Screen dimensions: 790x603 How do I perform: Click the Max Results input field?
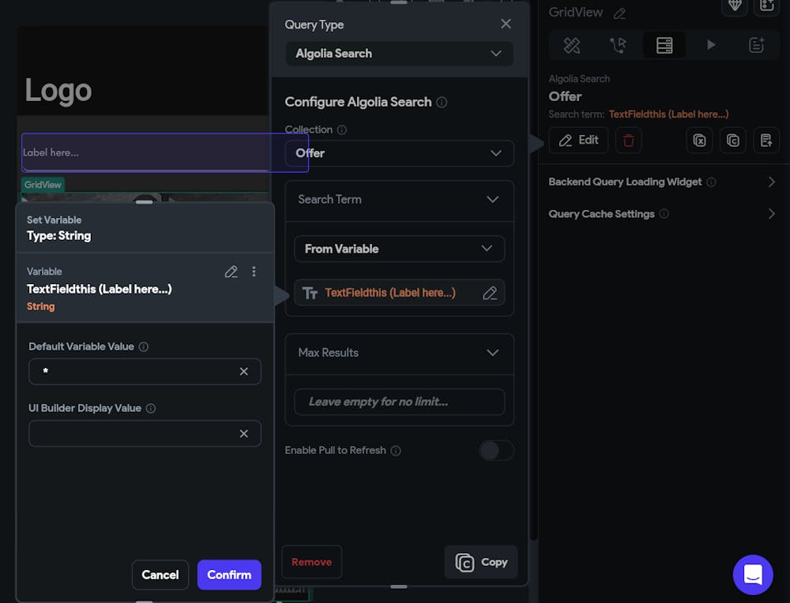click(399, 402)
